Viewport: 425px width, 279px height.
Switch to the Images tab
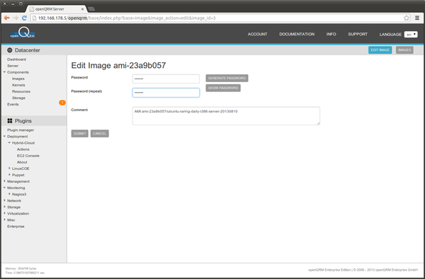(x=404, y=50)
